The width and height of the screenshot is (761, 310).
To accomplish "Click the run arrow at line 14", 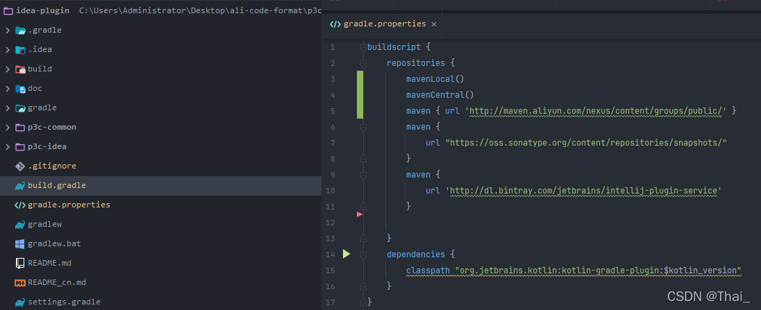I will point(346,254).
